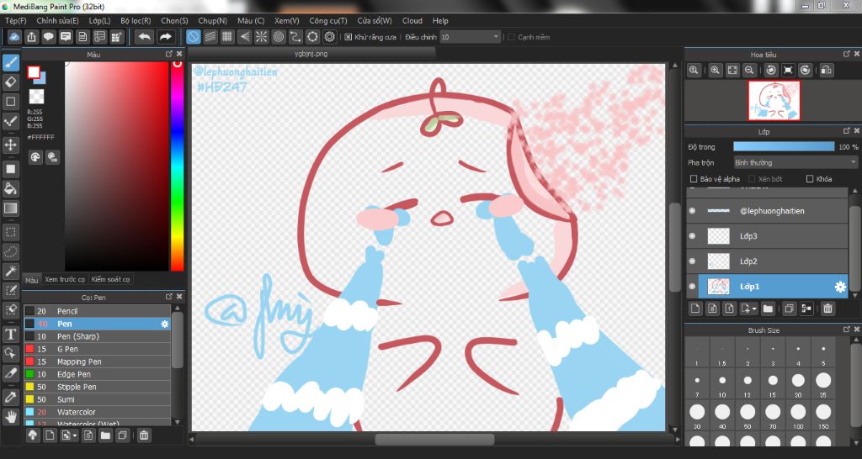This screenshot has width=862, height=459.
Task: Open the Chỉnh sửa(E) menu
Action: tap(58, 21)
